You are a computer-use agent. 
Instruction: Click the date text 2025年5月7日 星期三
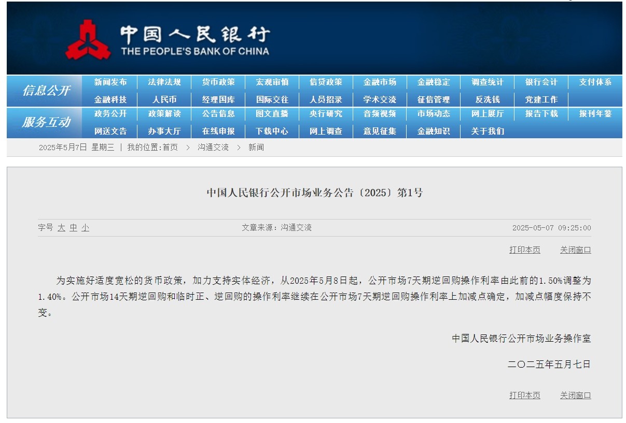pos(76,148)
